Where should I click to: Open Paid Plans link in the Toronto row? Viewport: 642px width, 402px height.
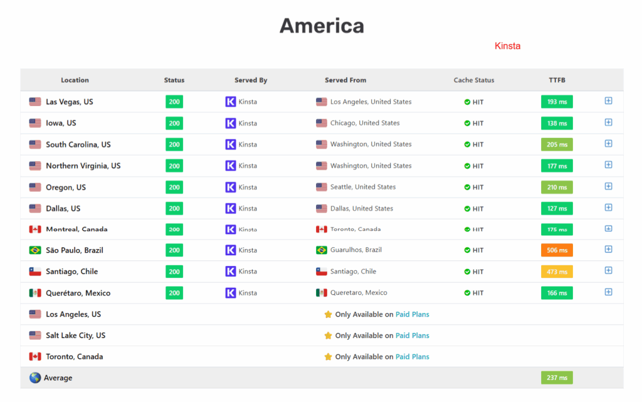pos(412,356)
